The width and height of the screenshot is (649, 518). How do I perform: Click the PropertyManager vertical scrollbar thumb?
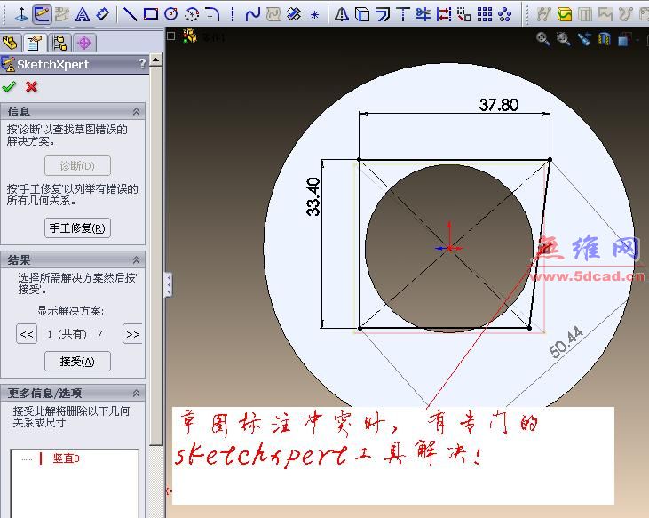click(155, 256)
